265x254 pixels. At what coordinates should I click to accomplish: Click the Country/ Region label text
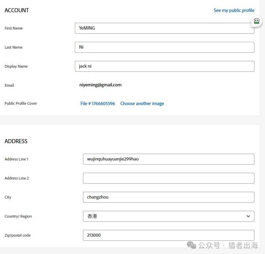(x=18, y=216)
